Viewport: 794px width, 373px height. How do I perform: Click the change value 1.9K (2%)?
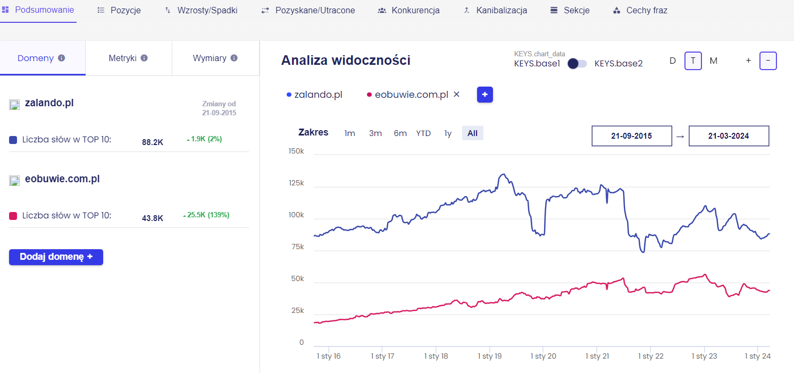click(204, 139)
